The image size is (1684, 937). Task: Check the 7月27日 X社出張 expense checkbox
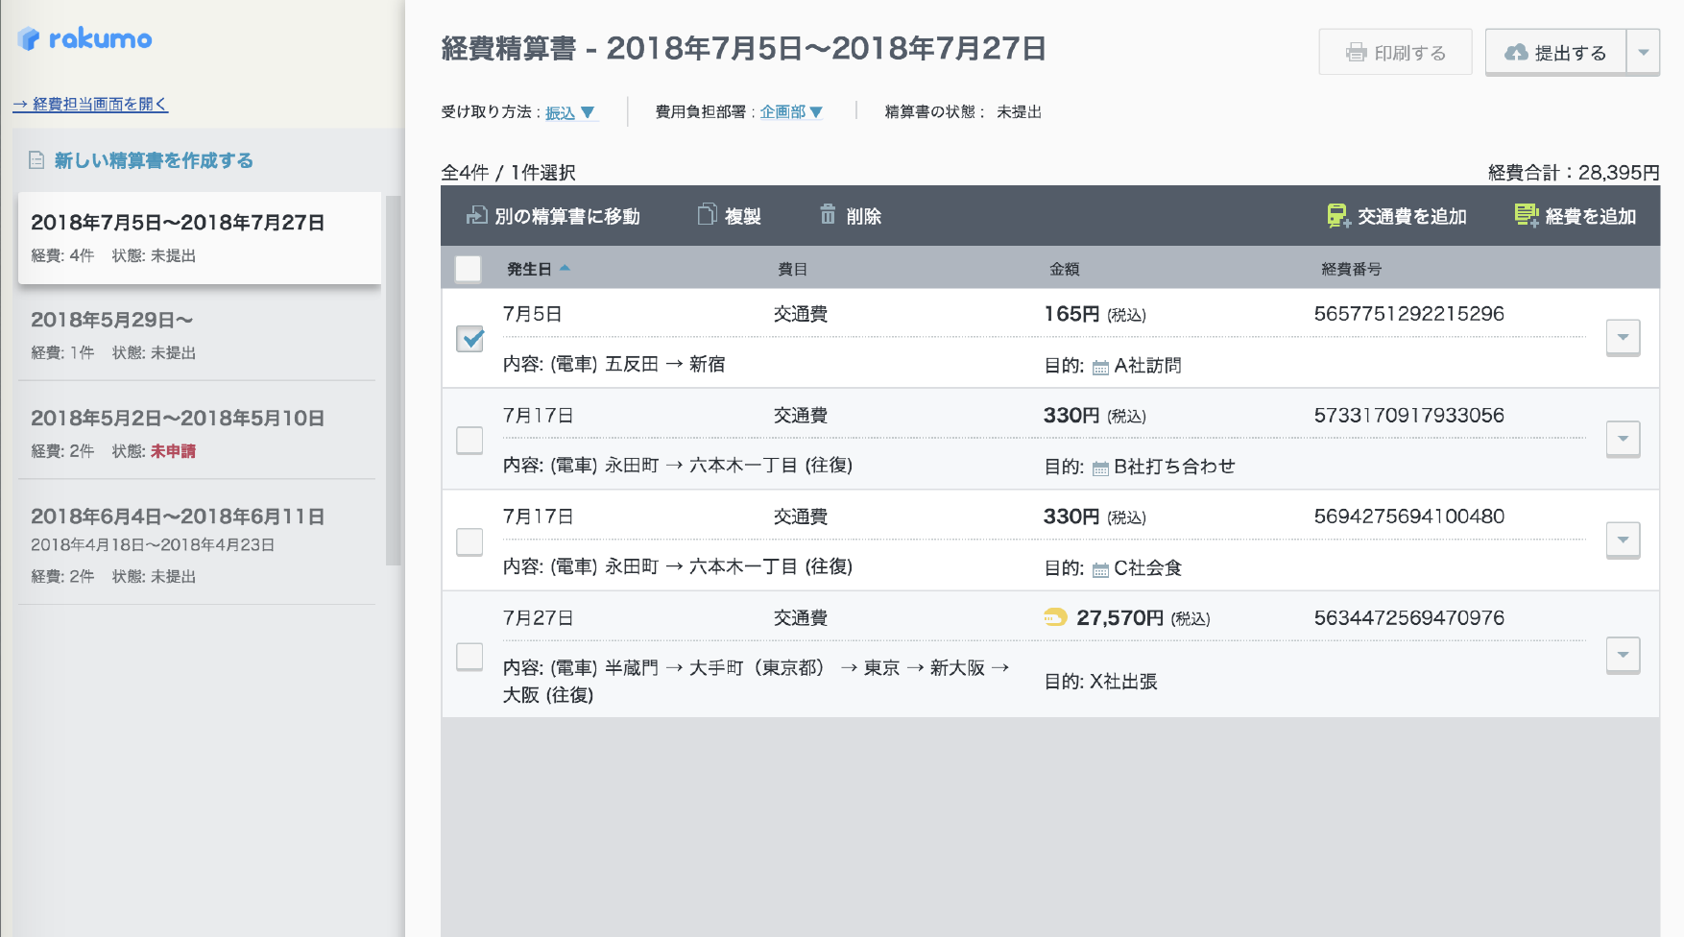(x=469, y=657)
